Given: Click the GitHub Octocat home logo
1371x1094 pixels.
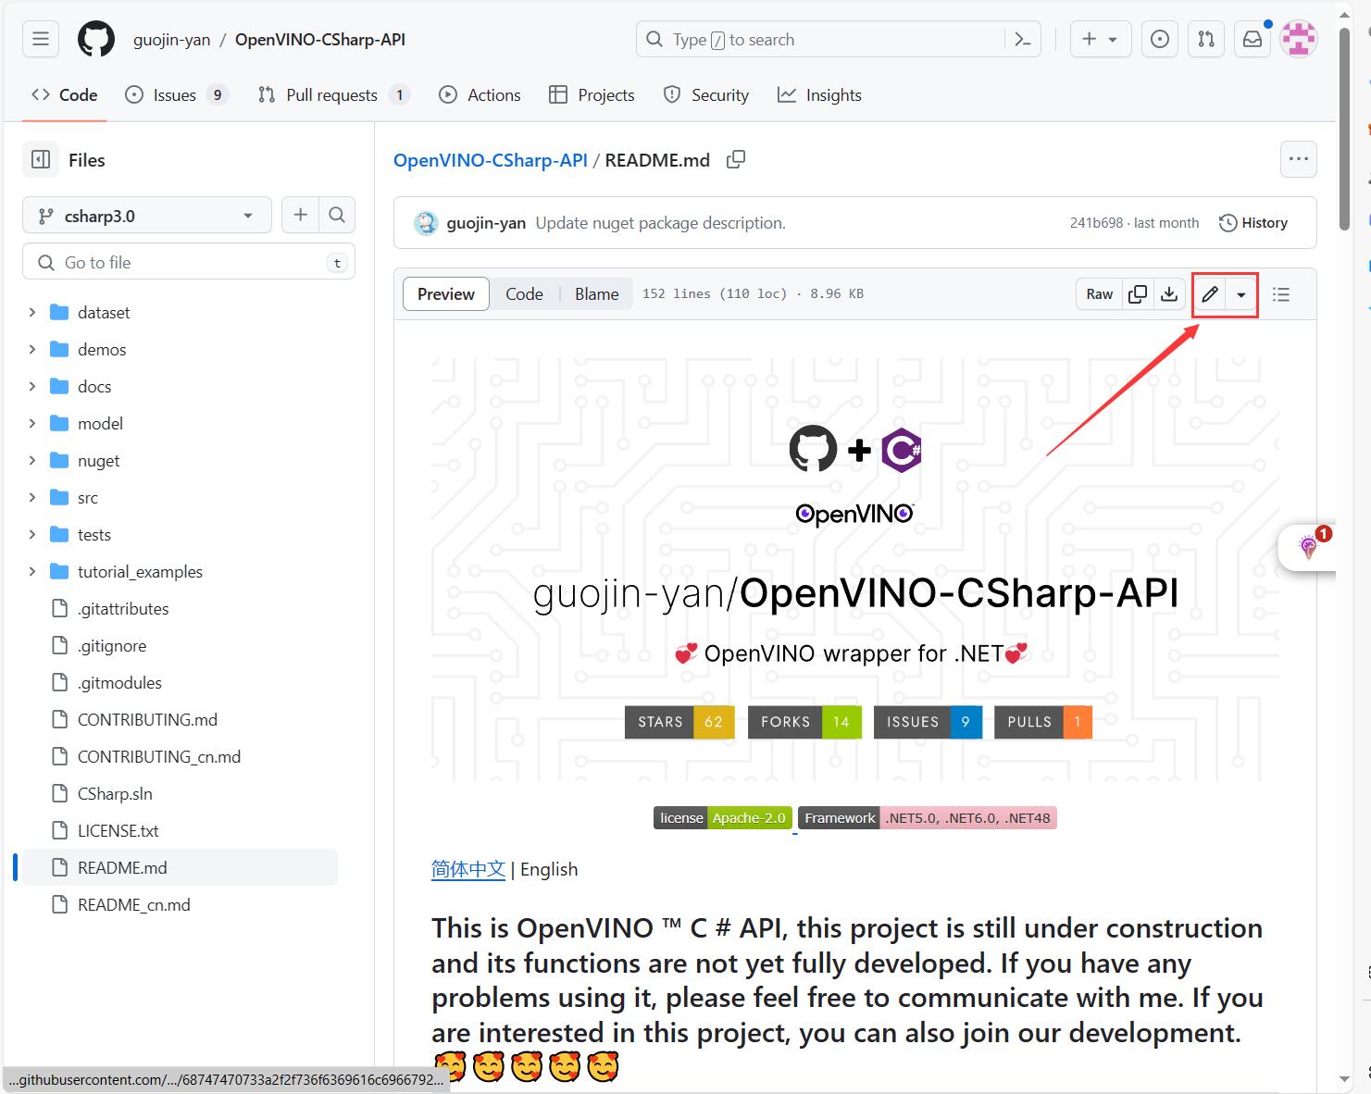Looking at the screenshot, I should pos(96,39).
